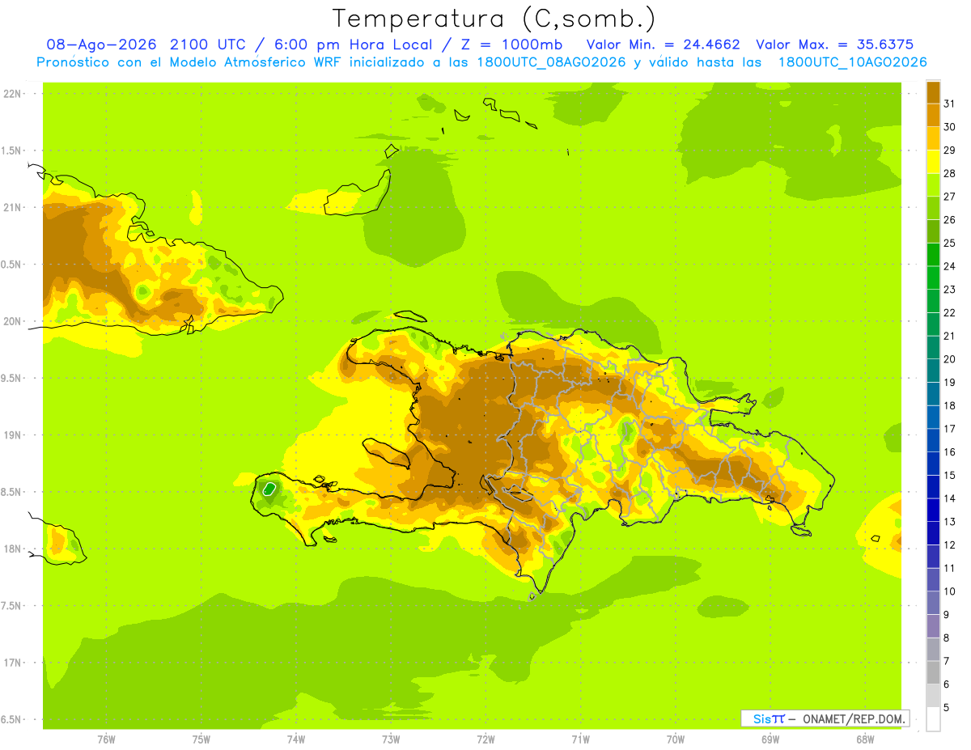The height and width of the screenshot is (750, 971).
Task: Click the "20N" latitude label
Action: [x=12, y=321]
